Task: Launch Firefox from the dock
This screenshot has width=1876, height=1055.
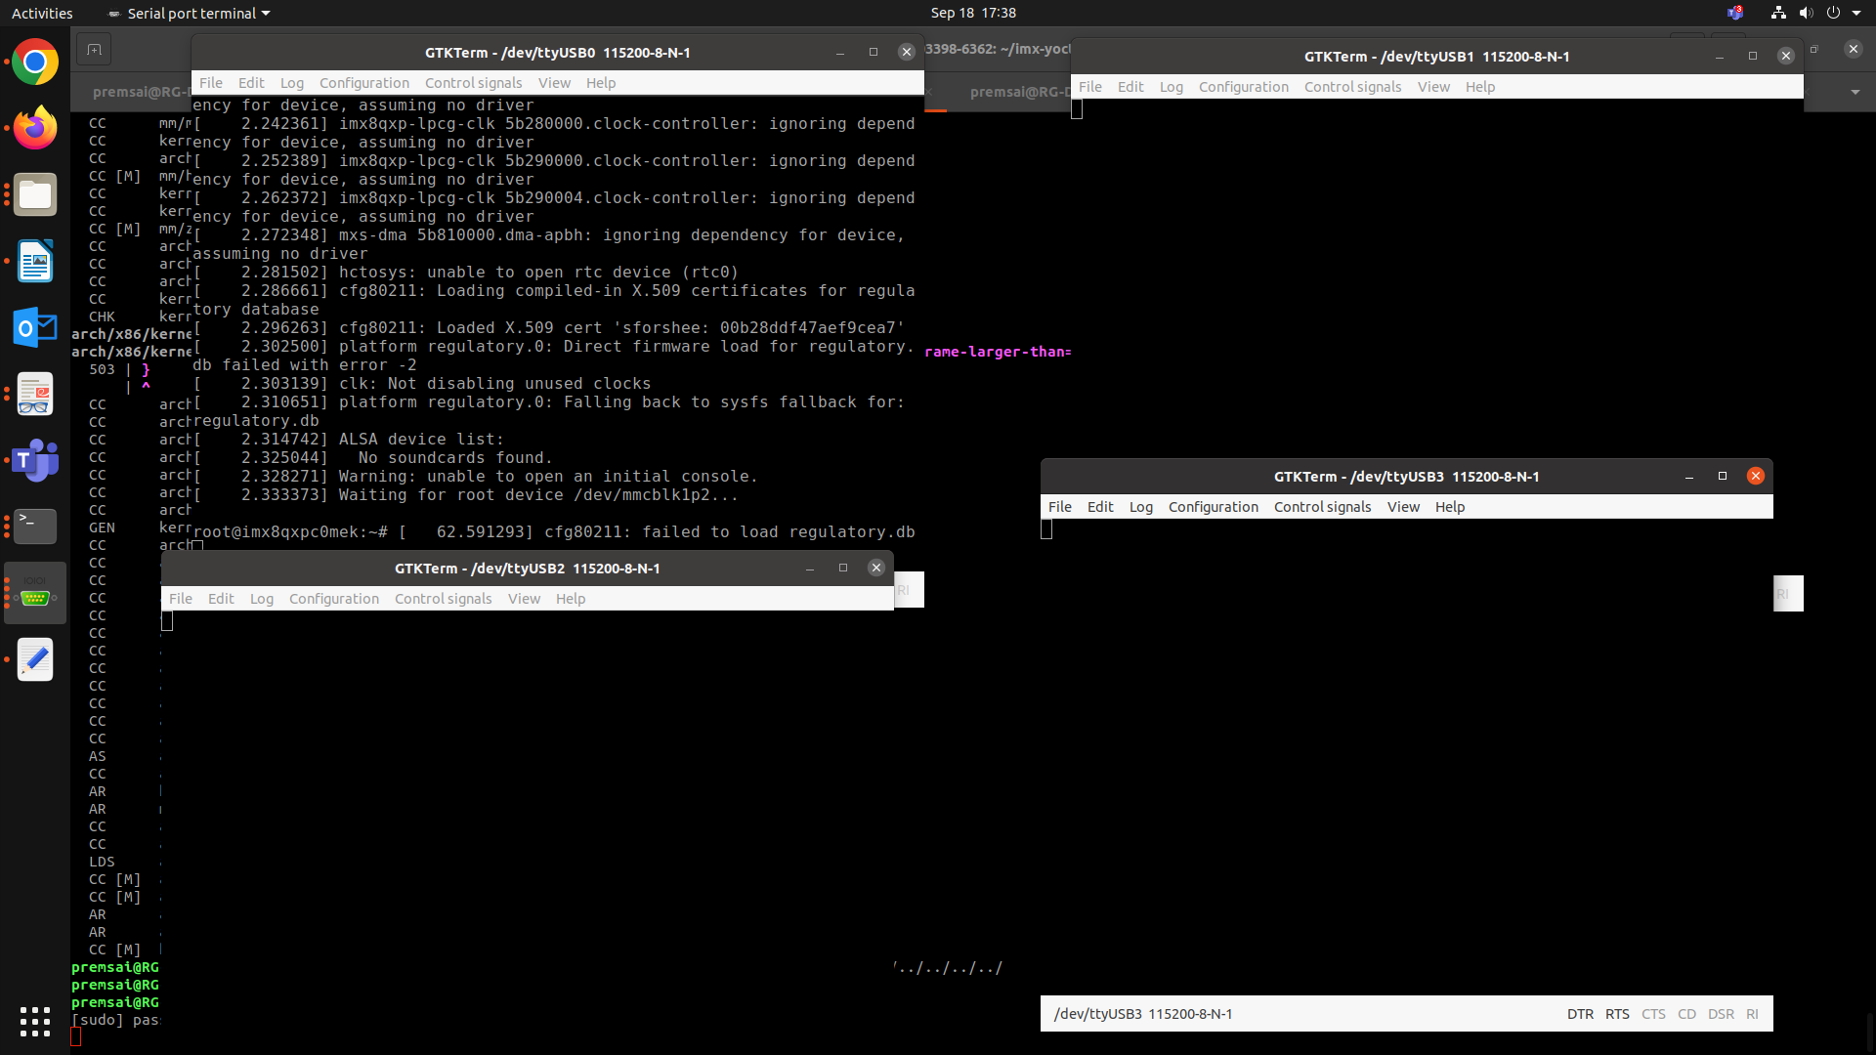Action: pos(35,129)
